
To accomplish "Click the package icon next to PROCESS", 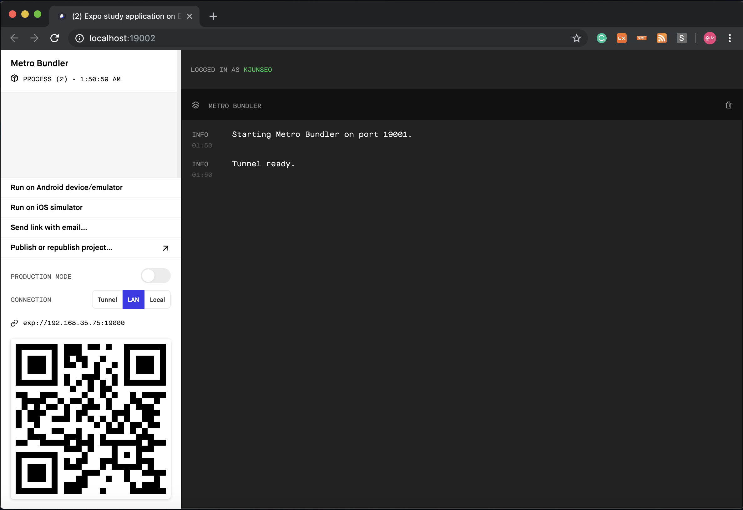I will point(14,78).
